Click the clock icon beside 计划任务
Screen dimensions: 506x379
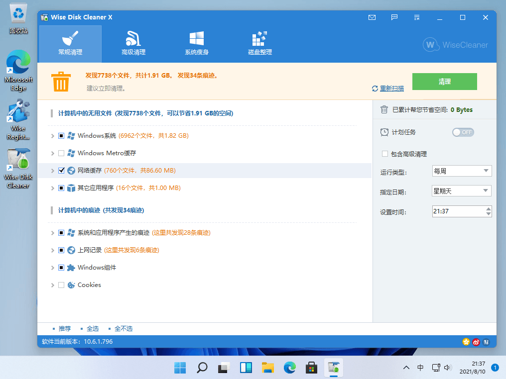click(384, 132)
